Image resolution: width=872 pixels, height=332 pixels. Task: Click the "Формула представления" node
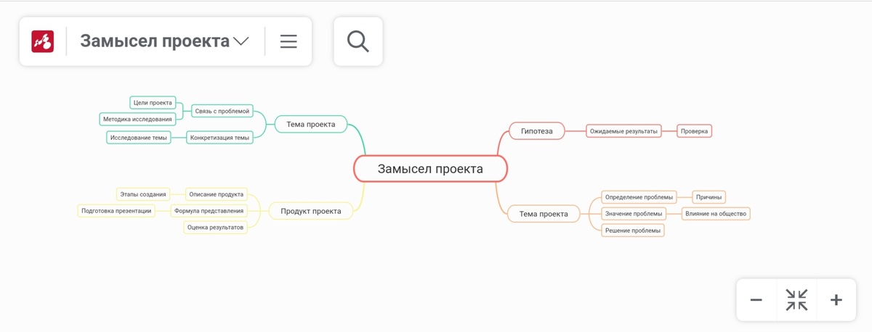pos(209,211)
